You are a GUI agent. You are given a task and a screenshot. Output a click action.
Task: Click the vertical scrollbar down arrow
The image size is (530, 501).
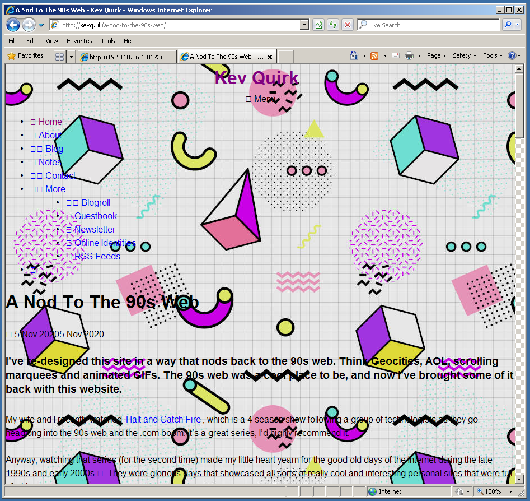point(519,480)
